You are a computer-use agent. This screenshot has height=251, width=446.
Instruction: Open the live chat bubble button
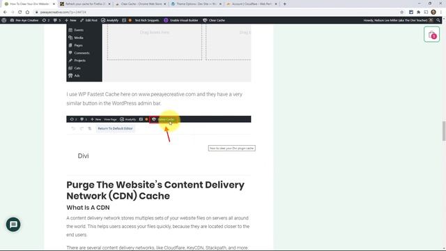pyautogui.click(x=13, y=225)
